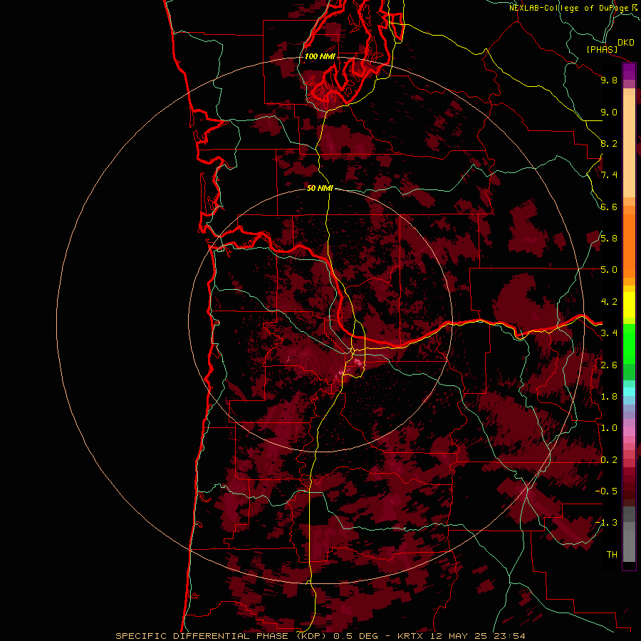Click the 1.8 scale label
The height and width of the screenshot is (641, 641).
click(x=609, y=397)
